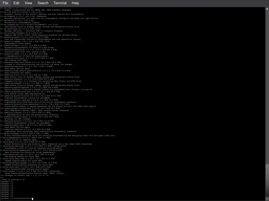Click the community/ruby-sass-listen package line

tap(31, 62)
